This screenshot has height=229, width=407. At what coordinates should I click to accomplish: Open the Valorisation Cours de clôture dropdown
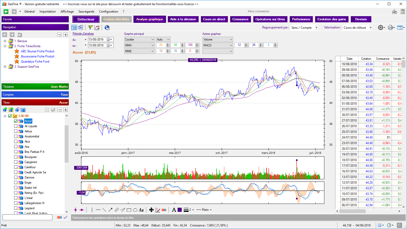[x=357, y=28]
